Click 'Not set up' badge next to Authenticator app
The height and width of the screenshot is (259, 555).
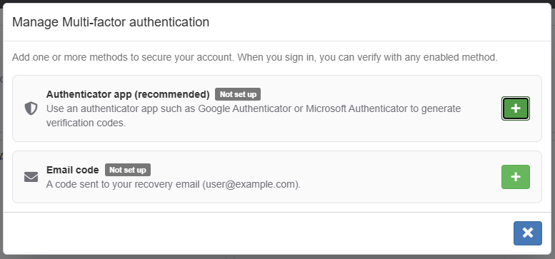pyautogui.click(x=238, y=94)
